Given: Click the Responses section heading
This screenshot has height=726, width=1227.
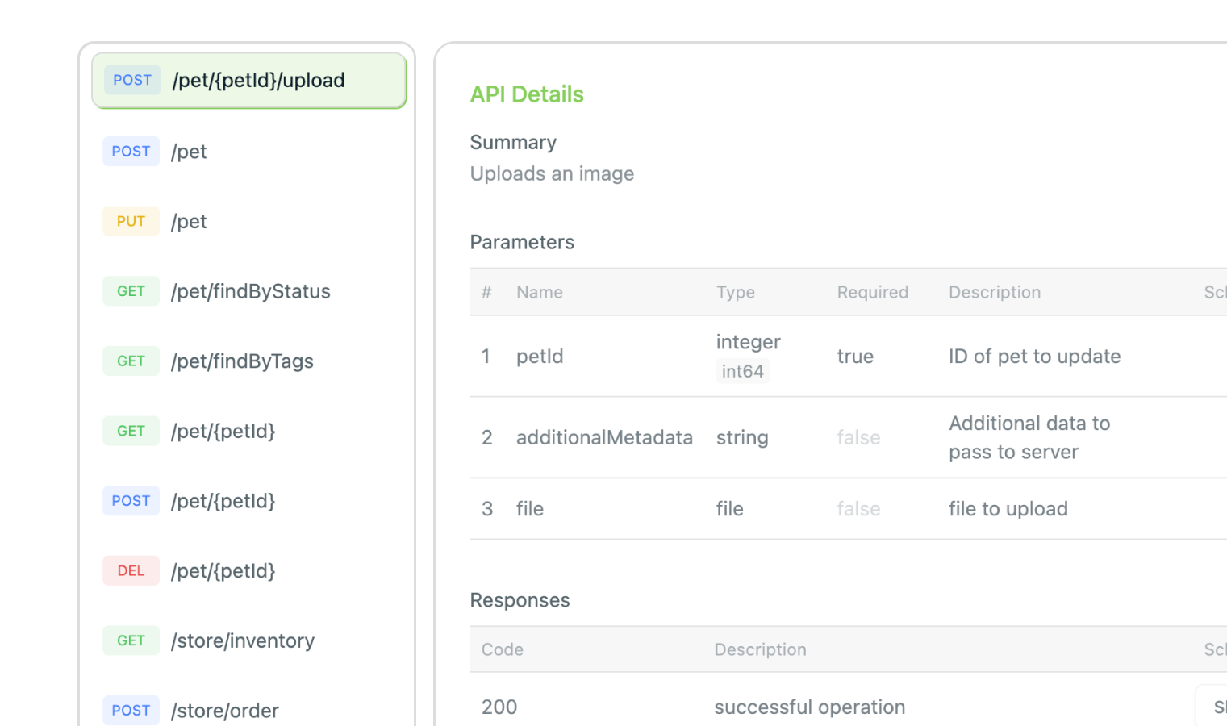Looking at the screenshot, I should [x=520, y=601].
